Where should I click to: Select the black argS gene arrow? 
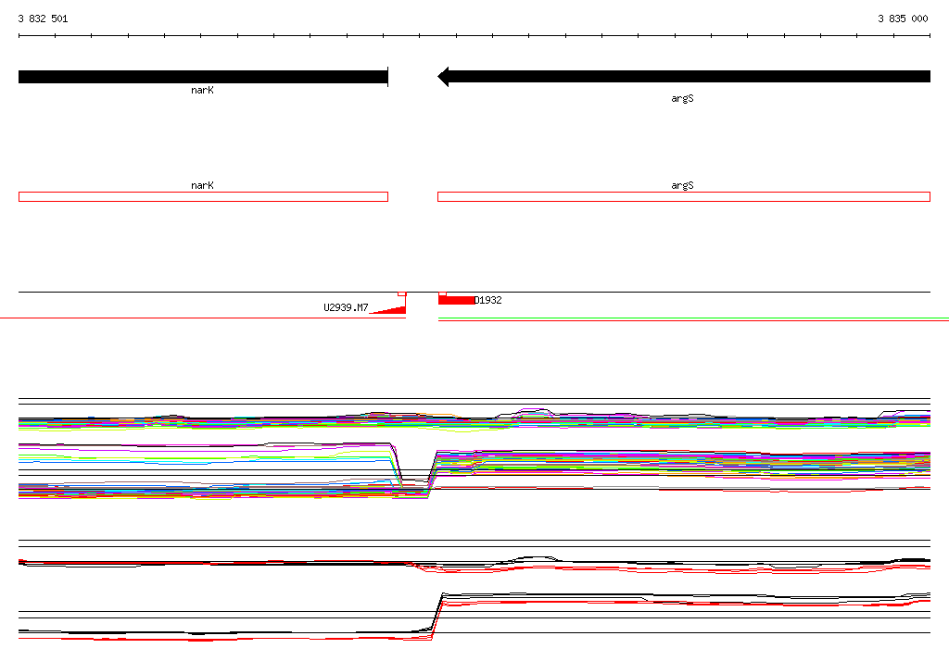tap(684, 77)
